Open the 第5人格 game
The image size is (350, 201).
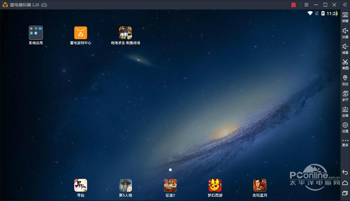(x=125, y=185)
